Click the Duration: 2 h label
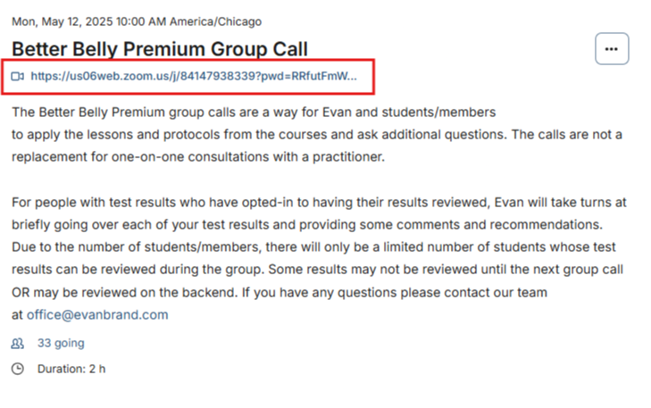 [71, 369]
